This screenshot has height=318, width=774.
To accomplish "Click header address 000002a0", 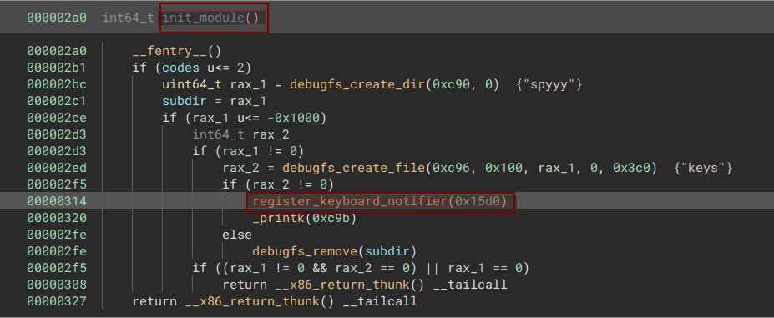I will tap(57, 18).
